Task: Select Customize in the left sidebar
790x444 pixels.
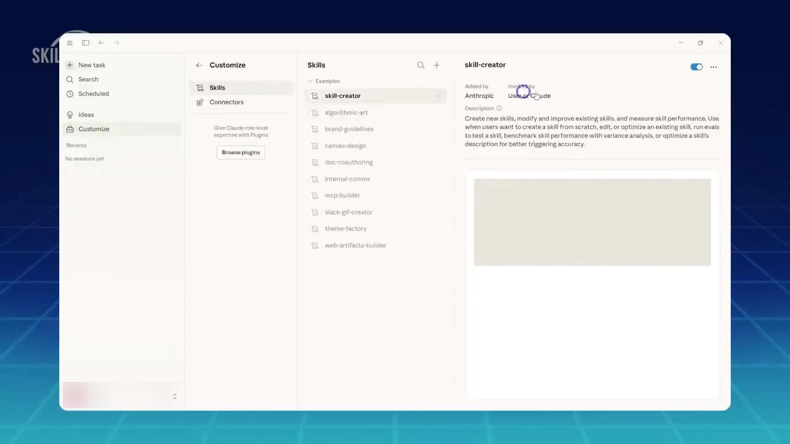Action: tap(121, 129)
